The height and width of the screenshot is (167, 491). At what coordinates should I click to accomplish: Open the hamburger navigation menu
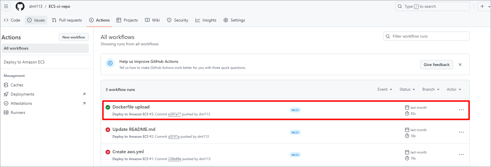click(x=6, y=6)
